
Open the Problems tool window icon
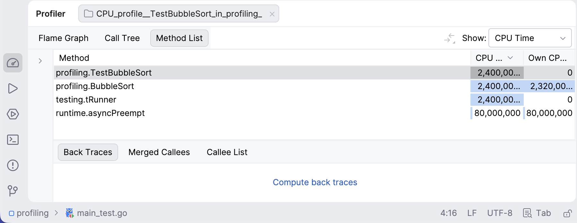click(x=13, y=165)
